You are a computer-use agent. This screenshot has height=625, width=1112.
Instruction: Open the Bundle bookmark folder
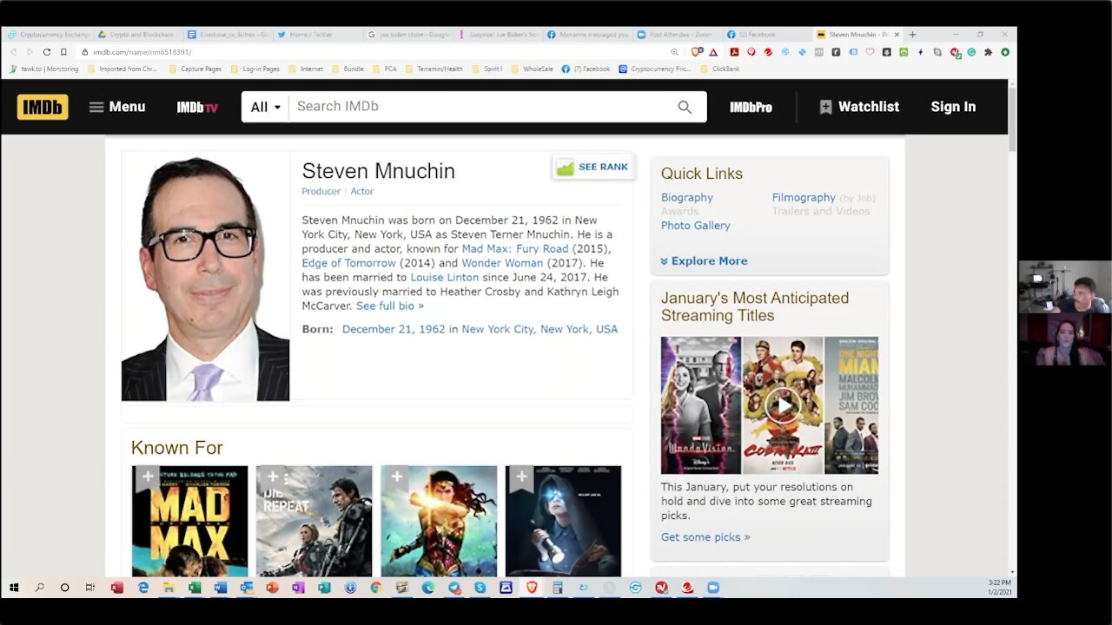pos(347,69)
